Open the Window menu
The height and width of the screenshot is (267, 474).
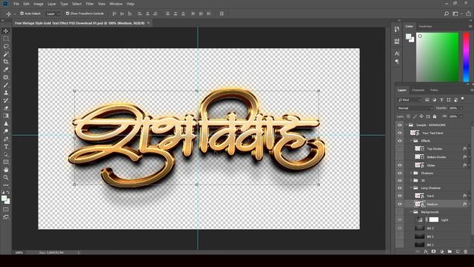pos(116,4)
